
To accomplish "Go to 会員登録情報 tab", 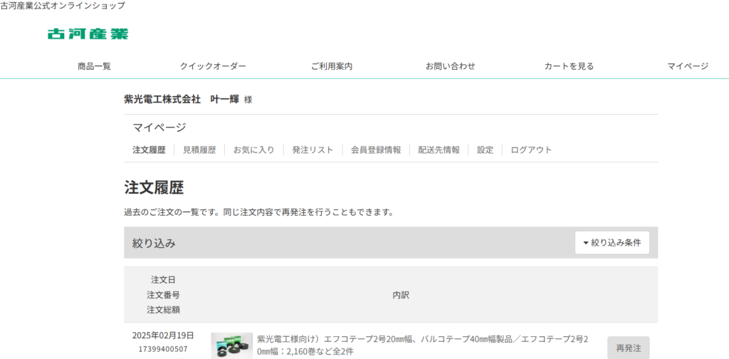I will pos(376,150).
